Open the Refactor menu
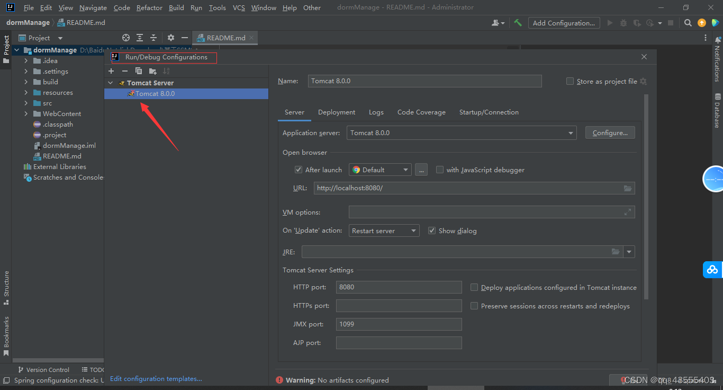Image resolution: width=723 pixels, height=390 pixels. tap(149, 7)
